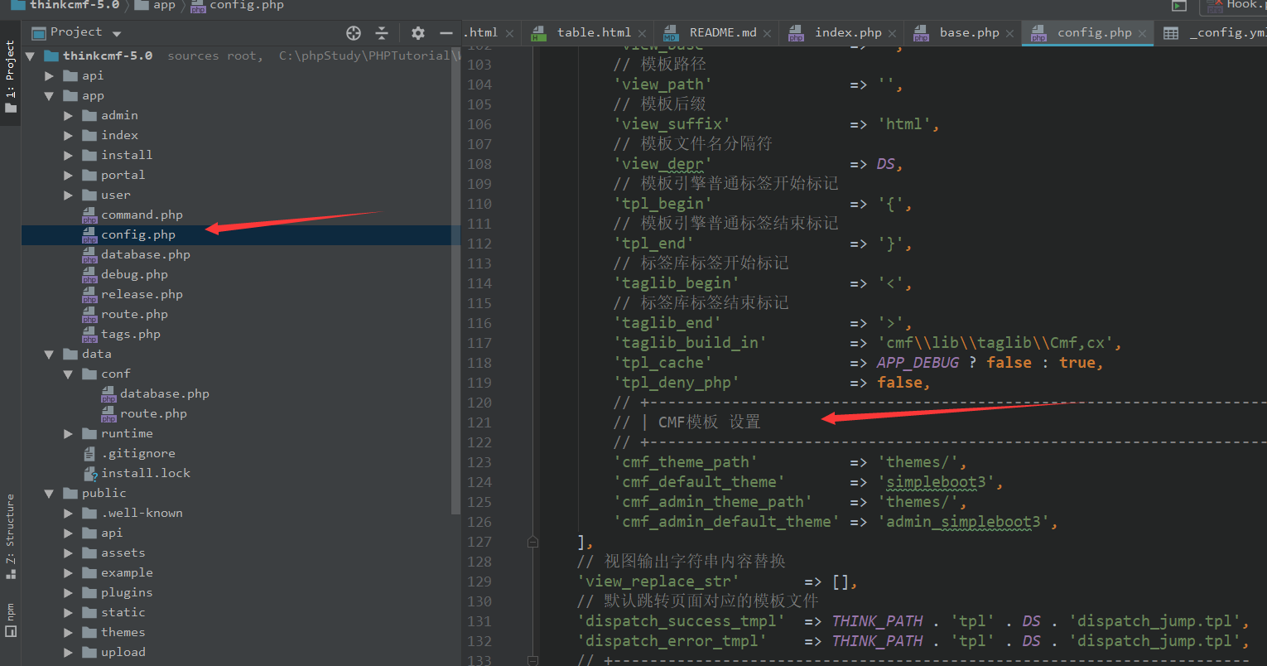This screenshot has width=1267, height=666.
Task: Open the Project view dropdown
Action: click(117, 34)
